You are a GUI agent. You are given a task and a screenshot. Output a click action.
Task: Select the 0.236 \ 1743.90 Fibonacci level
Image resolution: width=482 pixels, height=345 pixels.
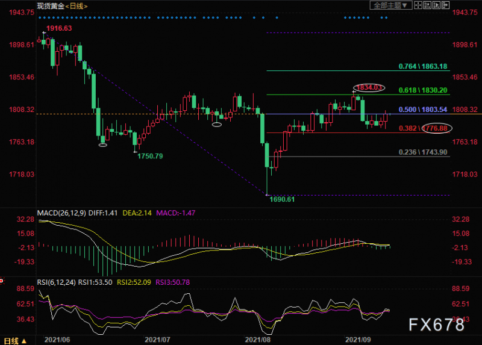click(x=423, y=152)
